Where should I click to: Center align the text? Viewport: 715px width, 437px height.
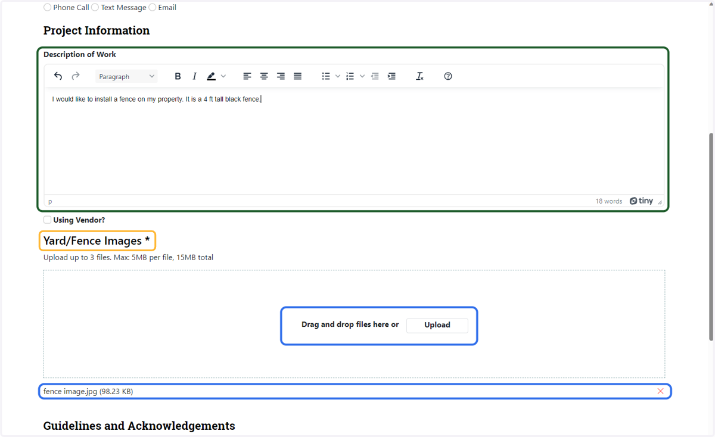click(264, 76)
